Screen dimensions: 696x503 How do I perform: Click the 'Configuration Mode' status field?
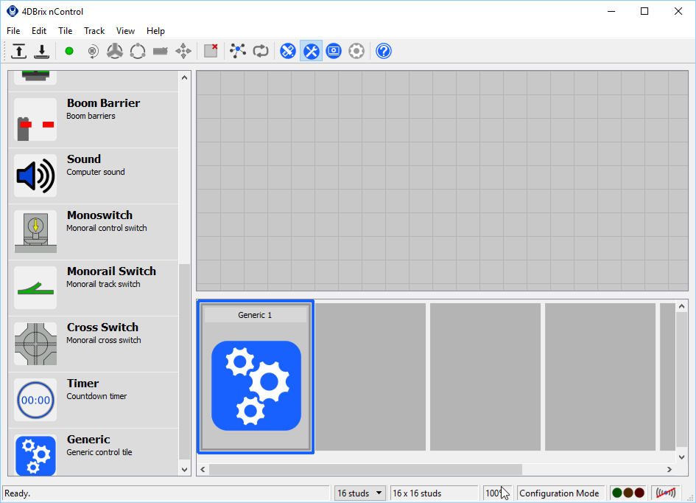561,493
